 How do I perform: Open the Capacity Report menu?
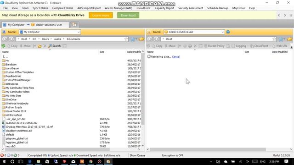pos(164,8)
